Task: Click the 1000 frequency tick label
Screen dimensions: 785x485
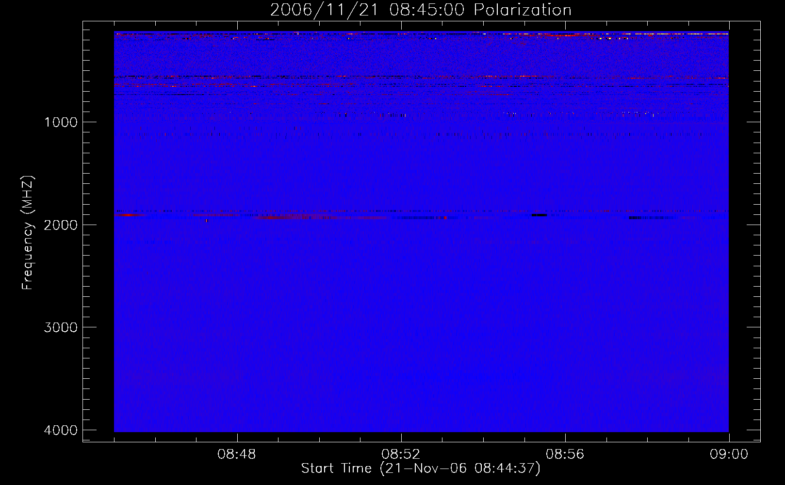Action: (x=61, y=122)
